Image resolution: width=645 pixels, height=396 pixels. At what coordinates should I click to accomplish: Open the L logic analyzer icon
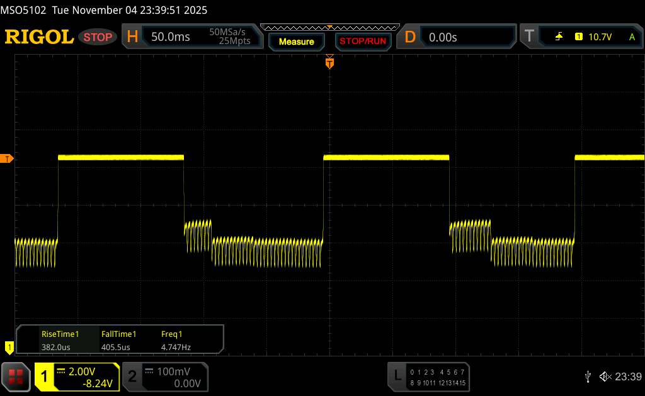[x=397, y=375]
